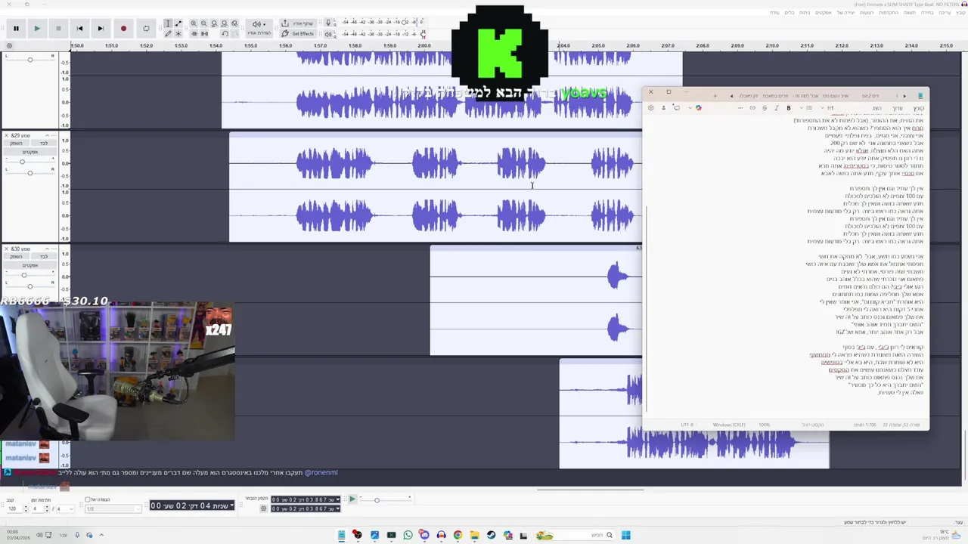
Task: Skip to project end
Action: click(x=101, y=29)
